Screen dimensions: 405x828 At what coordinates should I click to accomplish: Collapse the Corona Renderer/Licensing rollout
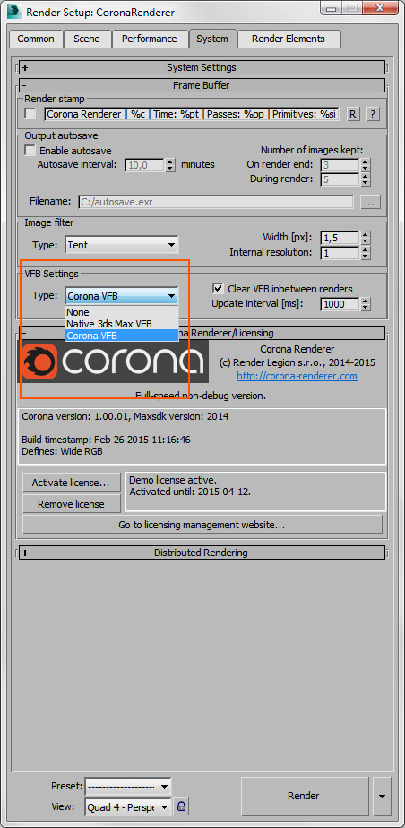202,333
